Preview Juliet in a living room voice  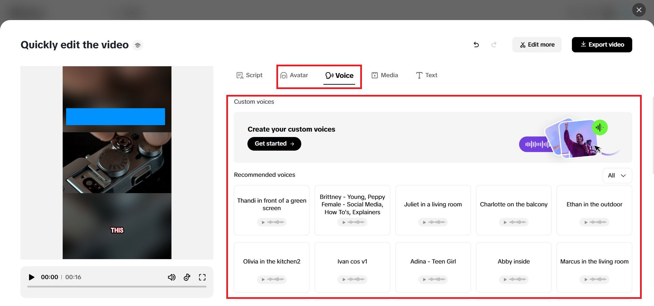[433, 222]
